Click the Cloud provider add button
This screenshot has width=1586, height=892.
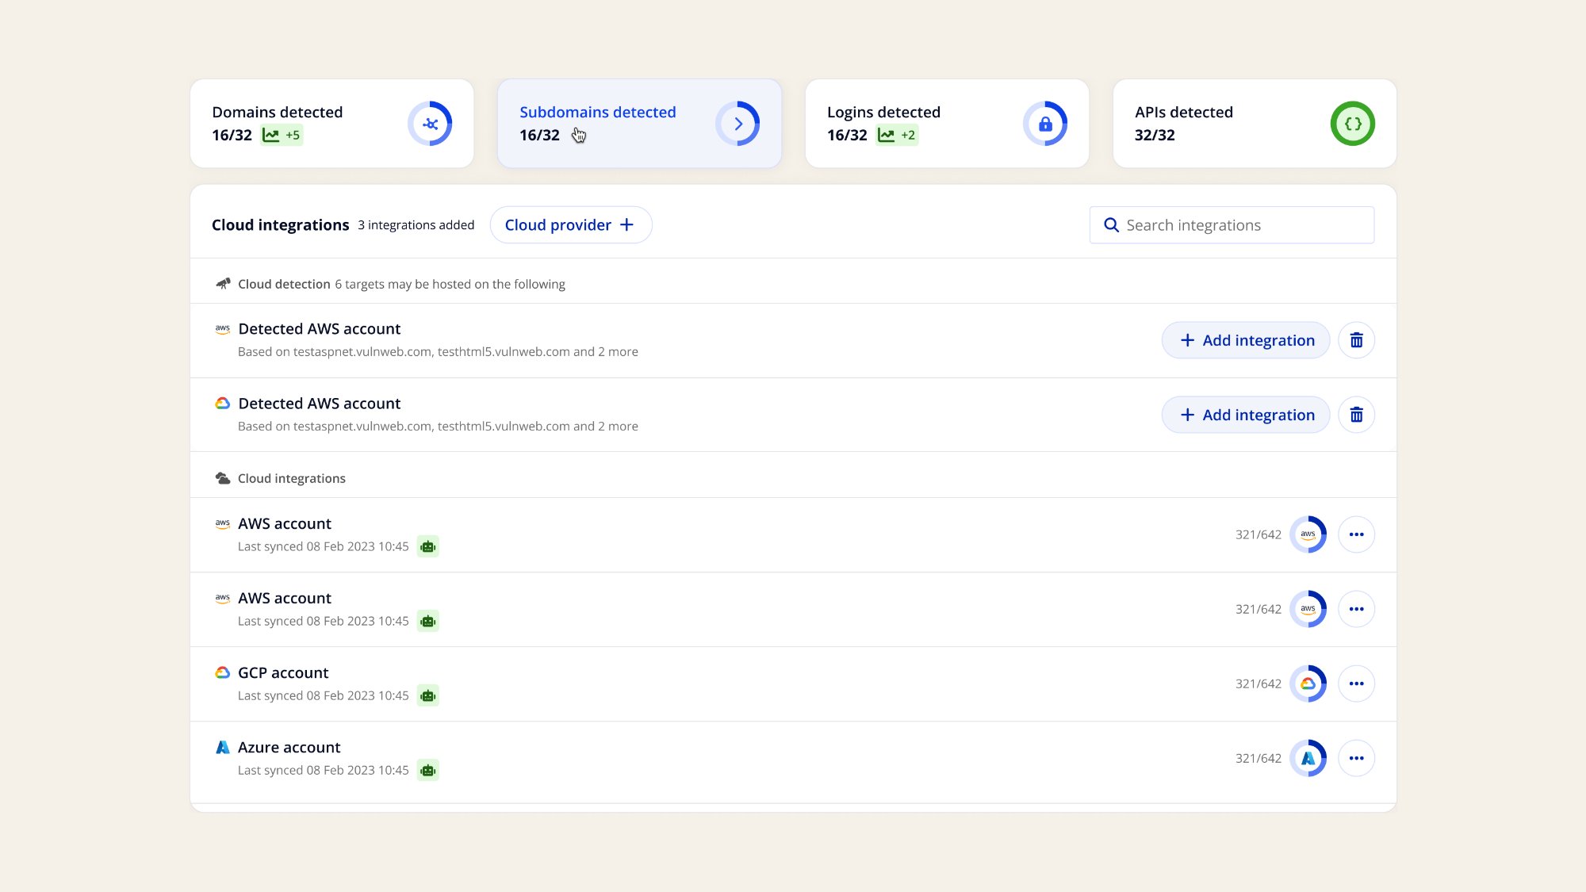[570, 224]
